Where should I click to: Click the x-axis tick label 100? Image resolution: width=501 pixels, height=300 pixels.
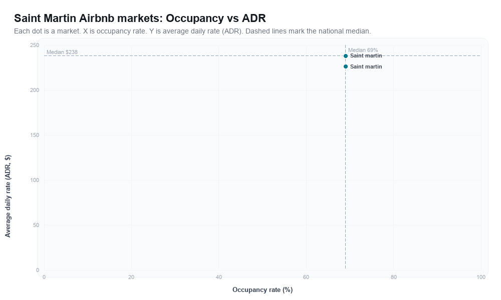(481, 277)
